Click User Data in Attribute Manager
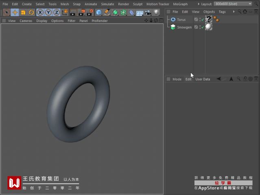 tap(203, 79)
